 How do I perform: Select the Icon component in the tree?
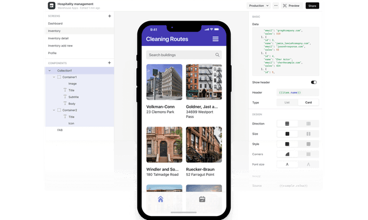[x=71, y=123]
